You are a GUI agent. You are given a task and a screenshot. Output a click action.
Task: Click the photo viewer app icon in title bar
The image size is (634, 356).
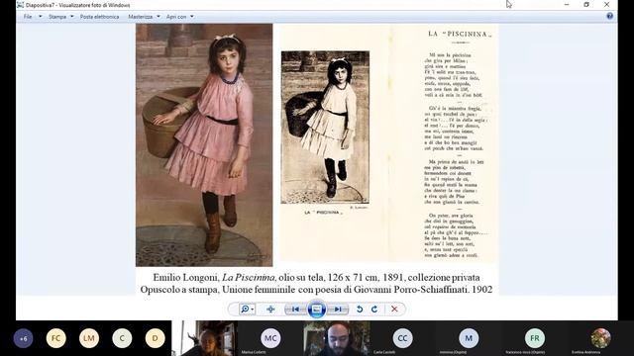tap(20, 5)
